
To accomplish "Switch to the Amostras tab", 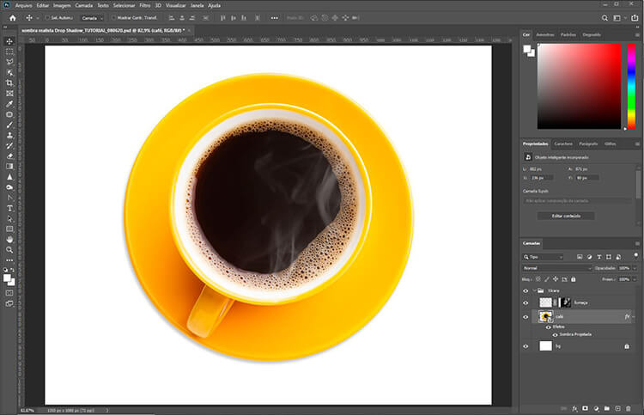I will [545, 35].
